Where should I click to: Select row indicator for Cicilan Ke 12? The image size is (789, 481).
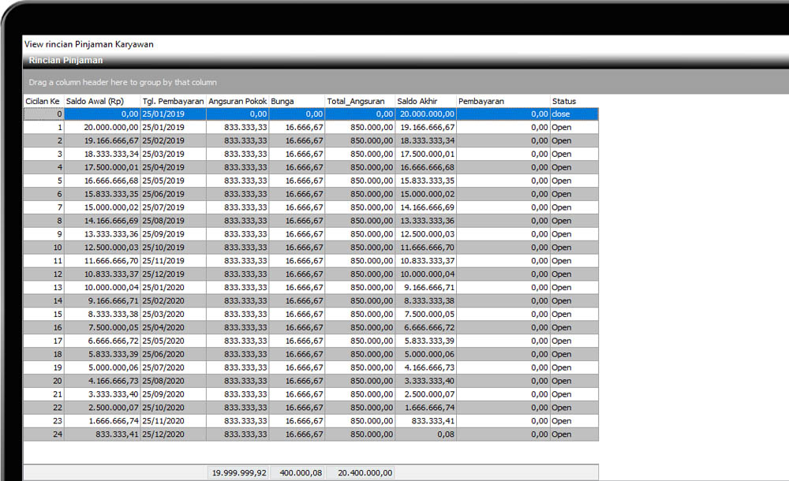[43, 274]
